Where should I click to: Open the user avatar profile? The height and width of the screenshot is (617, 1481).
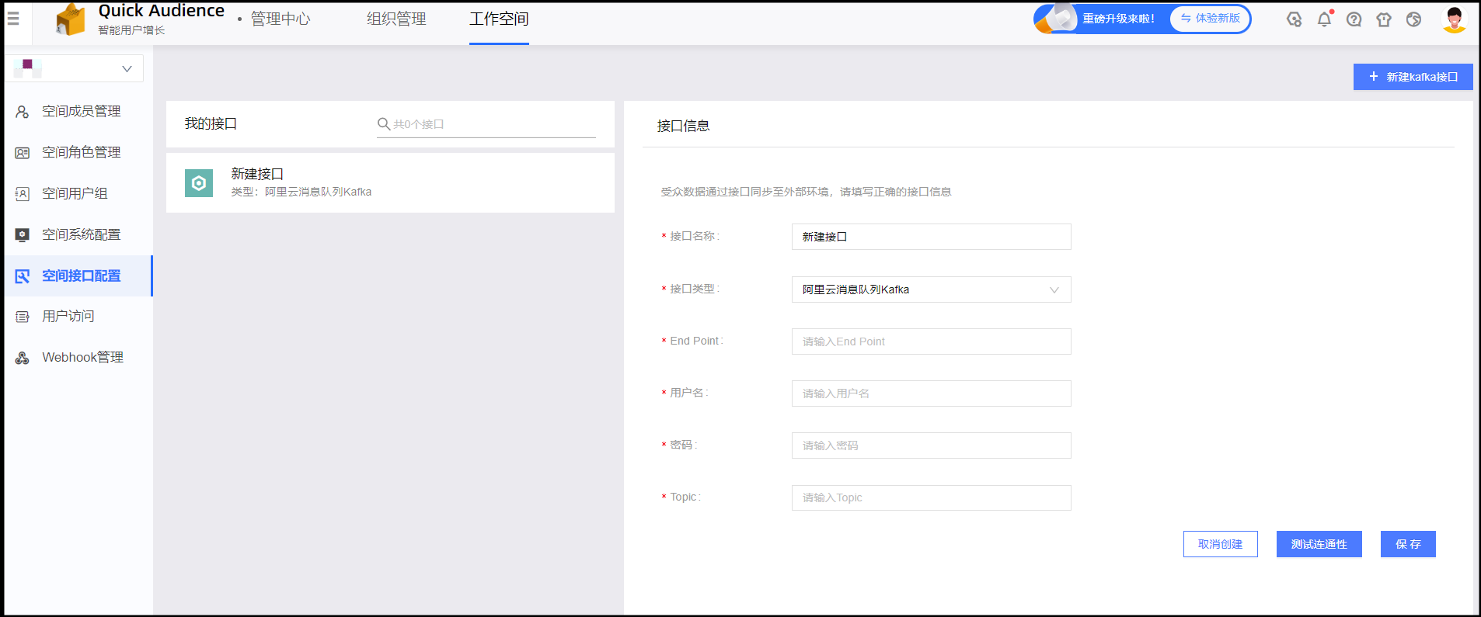1454,19
